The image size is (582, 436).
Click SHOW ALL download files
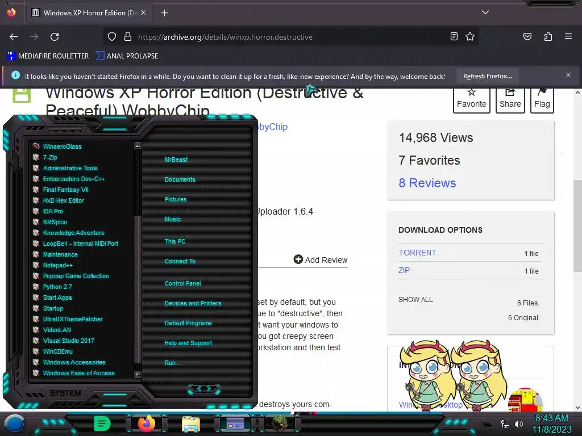click(x=415, y=300)
